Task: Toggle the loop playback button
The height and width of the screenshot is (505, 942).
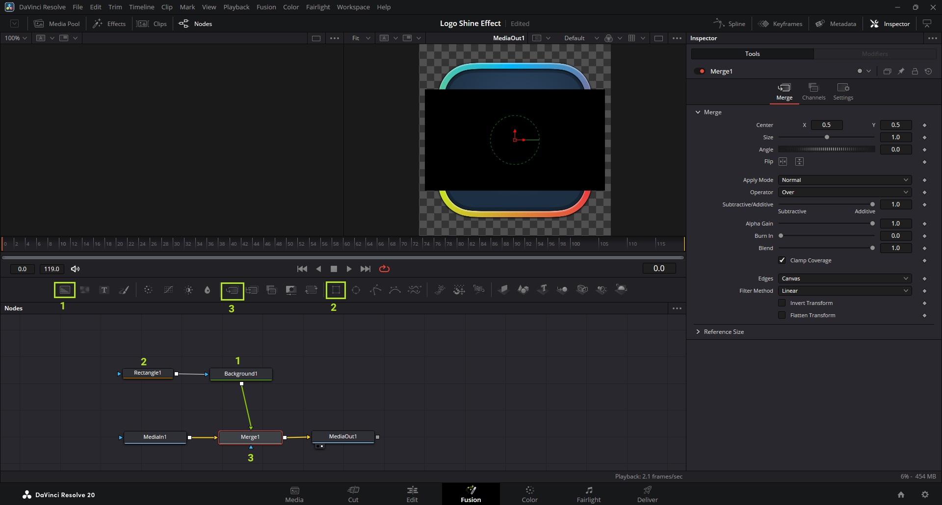Action: click(x=384, y=269)
